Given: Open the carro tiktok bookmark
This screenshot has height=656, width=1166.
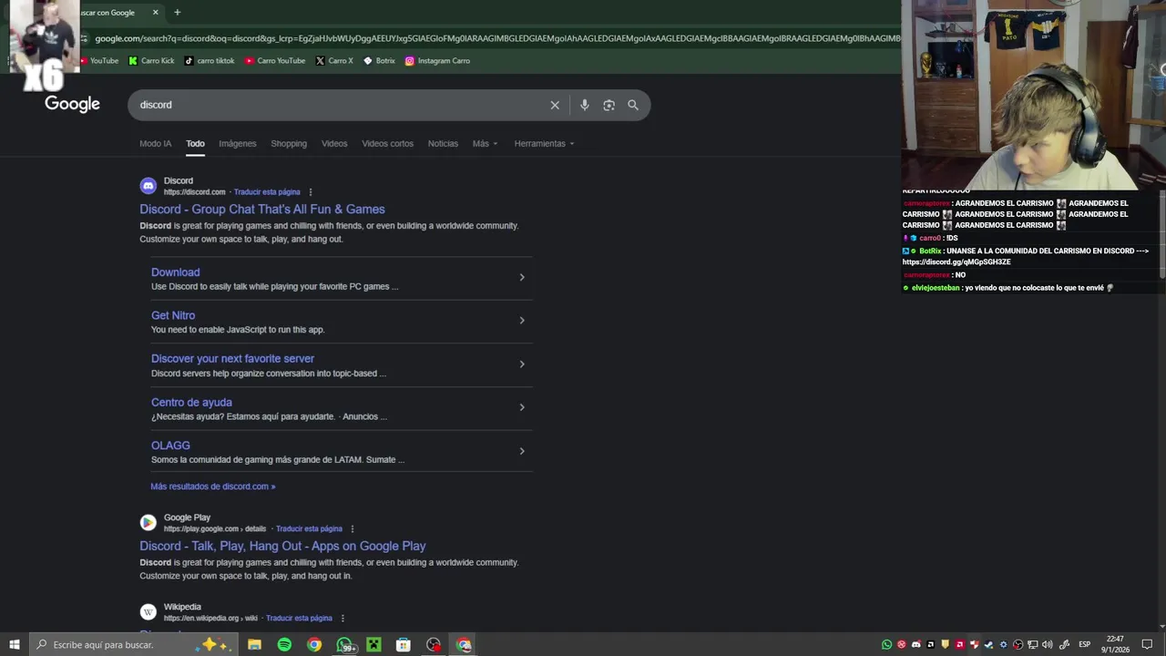Looking at the screenshot, I should [210, 61].
